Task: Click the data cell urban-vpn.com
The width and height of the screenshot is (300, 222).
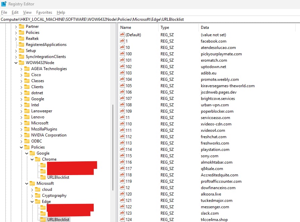Action: (x=215, y=105)
